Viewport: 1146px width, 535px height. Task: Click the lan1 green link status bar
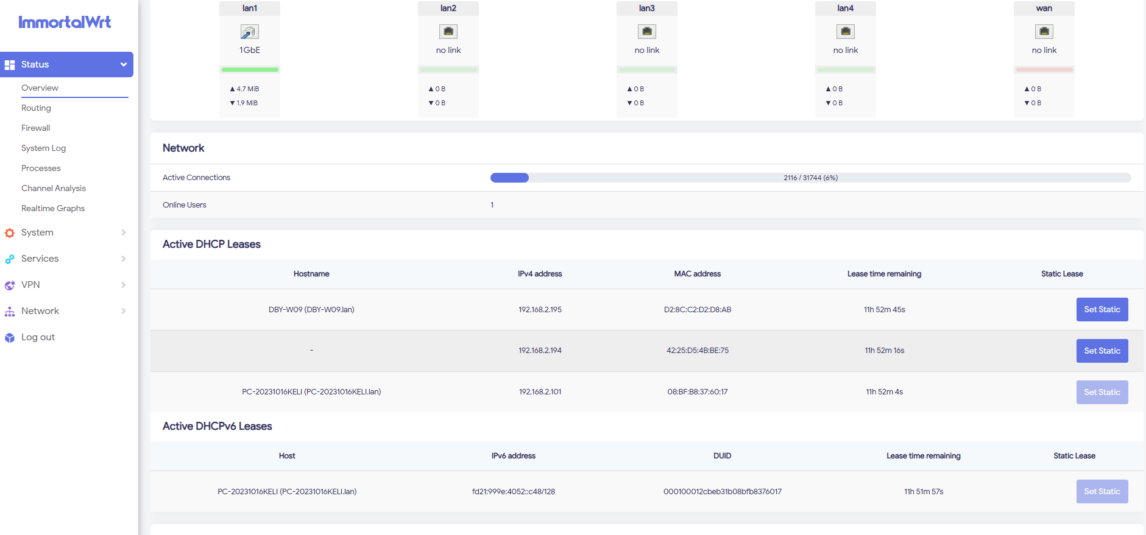pyautogui.click(x=250, y=69)
